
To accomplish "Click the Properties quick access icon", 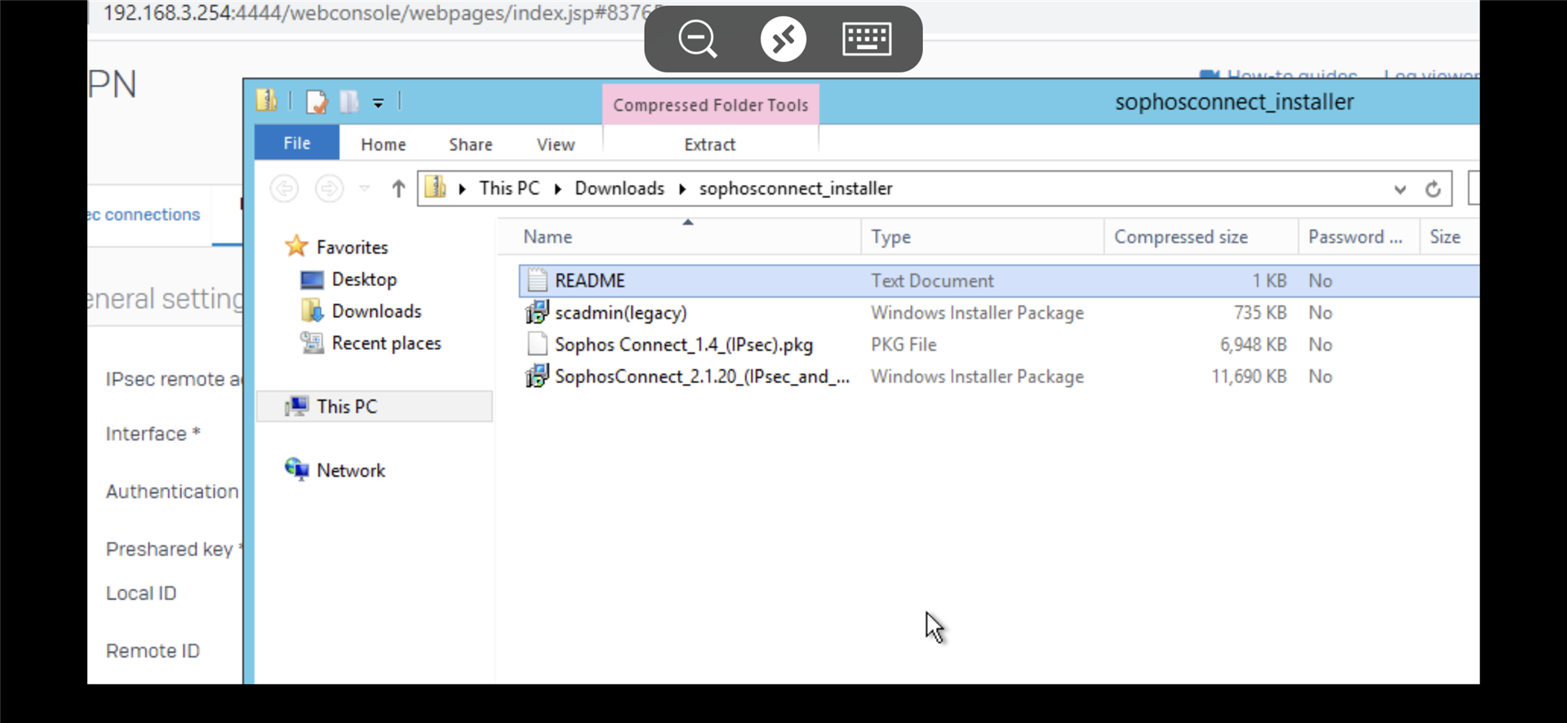I will tap(317, 102).
